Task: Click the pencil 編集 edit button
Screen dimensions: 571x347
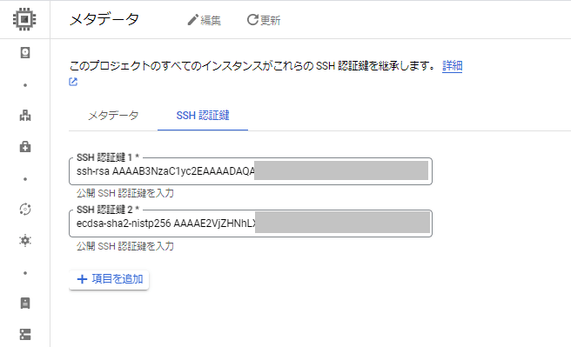Action: [x=204, y=20]
